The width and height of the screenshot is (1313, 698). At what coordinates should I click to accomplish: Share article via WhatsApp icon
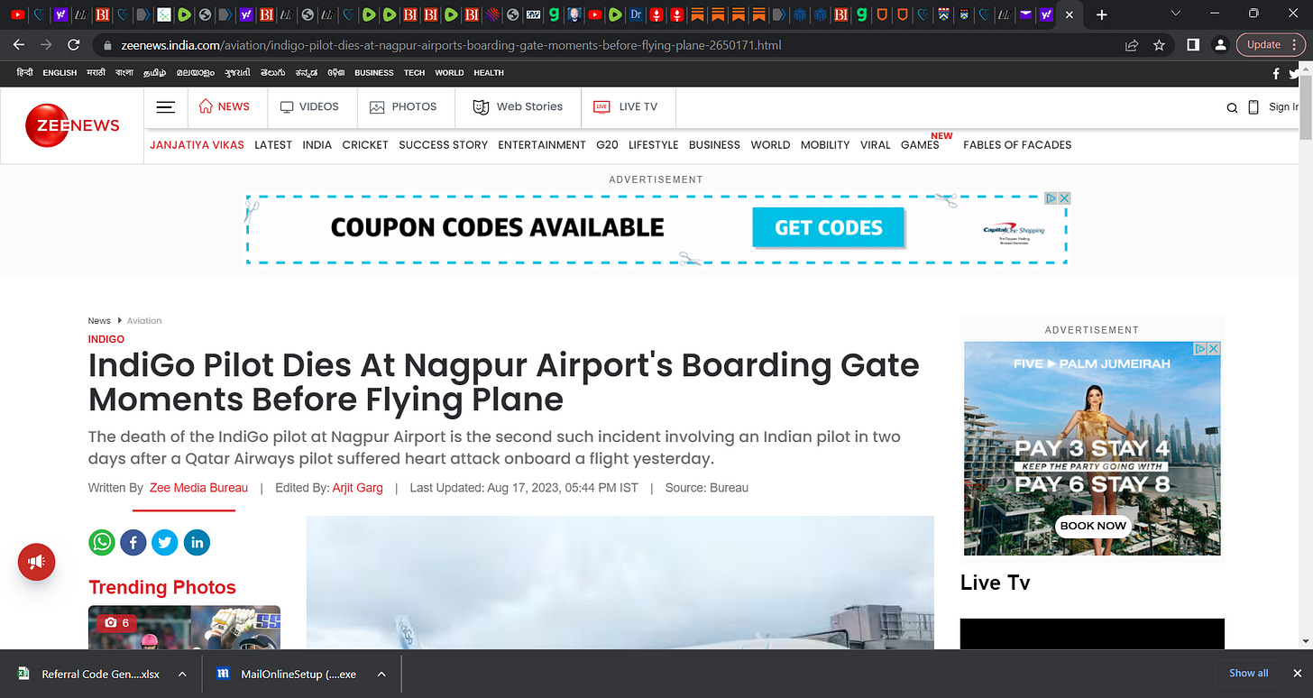coord(102,542)
